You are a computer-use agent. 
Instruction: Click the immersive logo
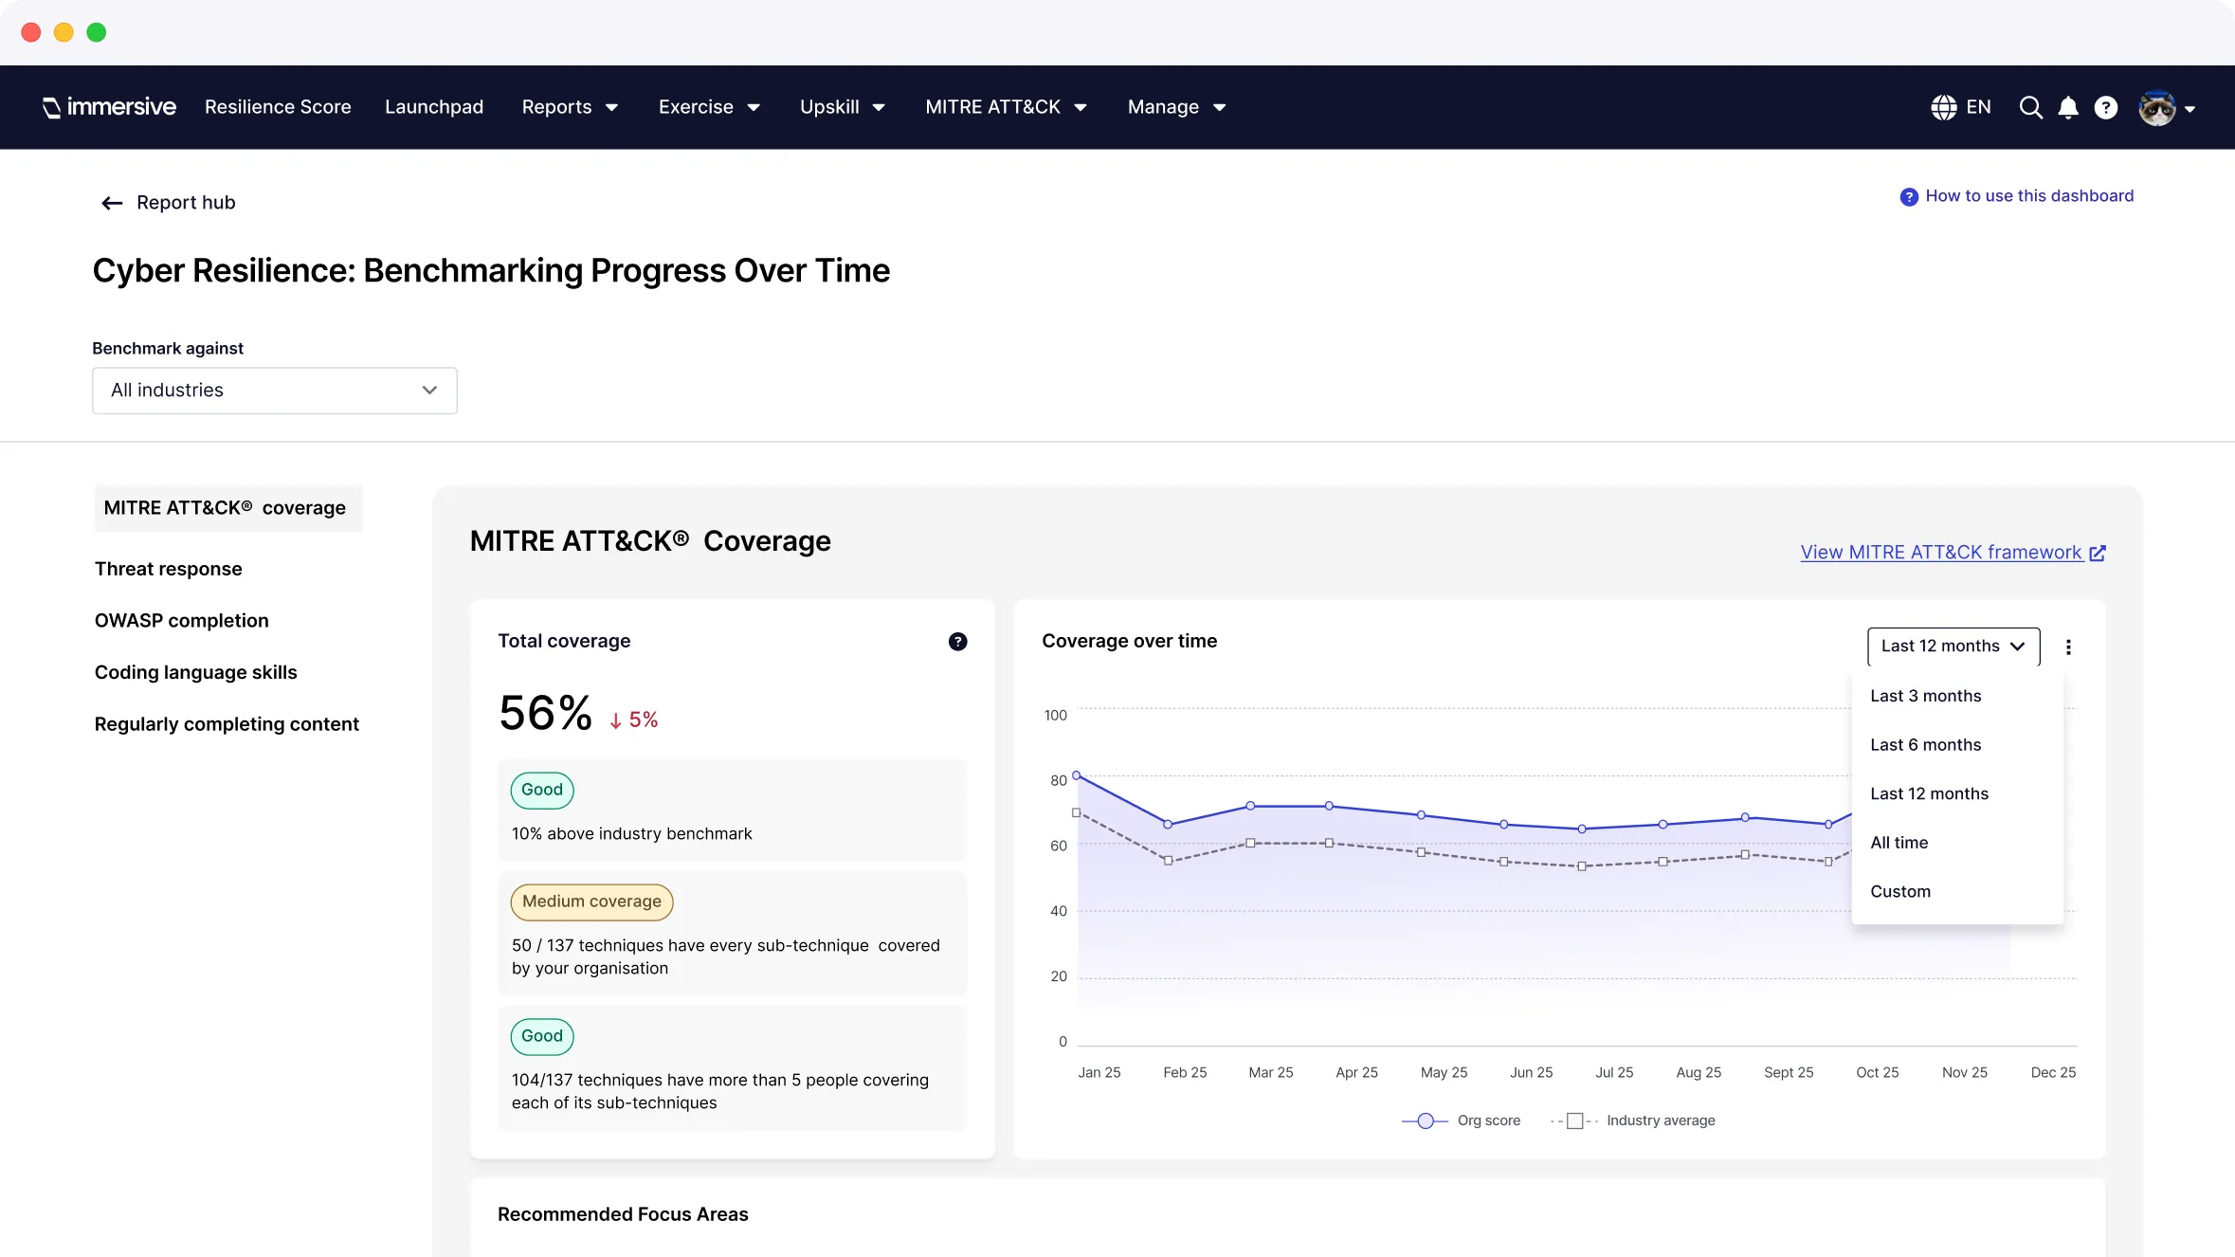(110, 107)
